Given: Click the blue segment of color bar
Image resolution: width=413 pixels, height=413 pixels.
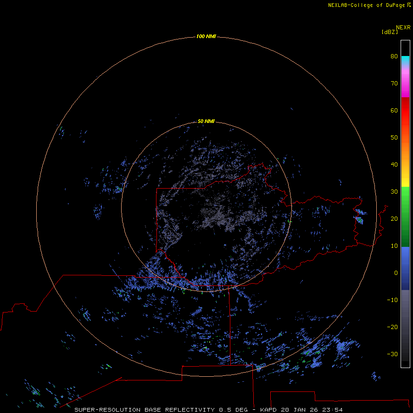Looking at the screenshot, I should [405, 268].
